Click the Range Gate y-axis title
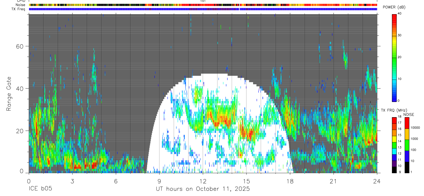Viewport: 424px width, 196px height. click(x=9, y=93)
